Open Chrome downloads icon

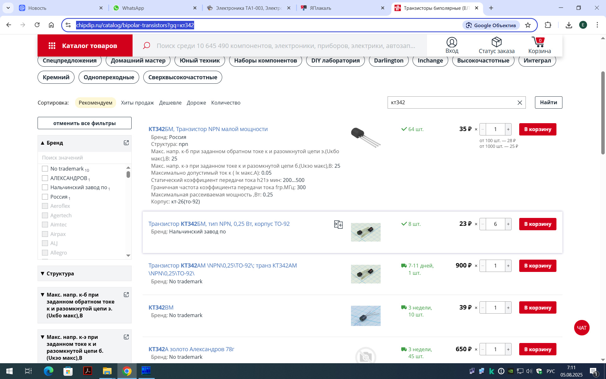[569, 25]
